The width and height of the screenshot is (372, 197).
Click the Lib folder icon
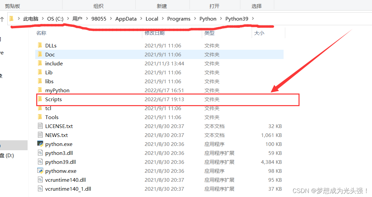[x=40, y=72]
